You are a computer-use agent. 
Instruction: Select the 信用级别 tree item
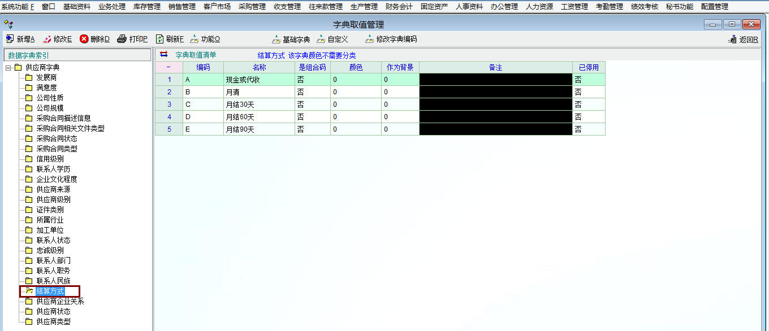(50, 159)
